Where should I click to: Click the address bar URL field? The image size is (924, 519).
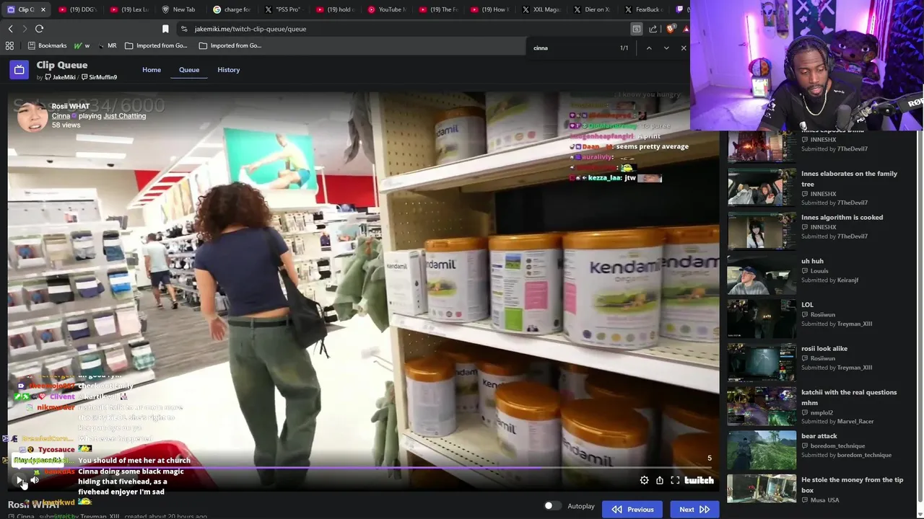(404, 29)
